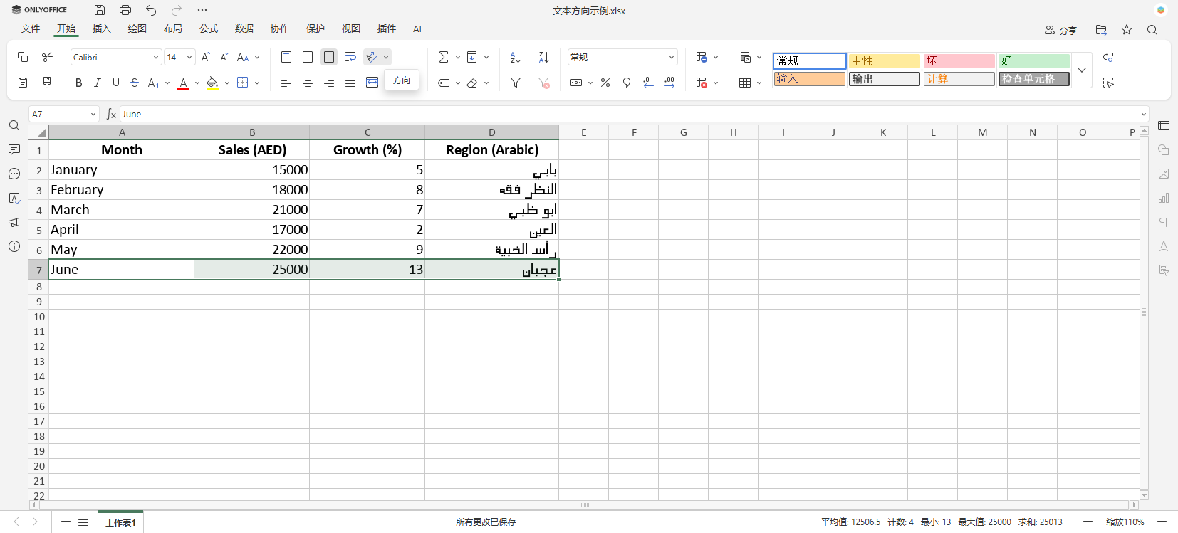This screenshot has width=1178, height=533.
Task: Click the merge and center cells icon
Action: (x=372, y=83)
